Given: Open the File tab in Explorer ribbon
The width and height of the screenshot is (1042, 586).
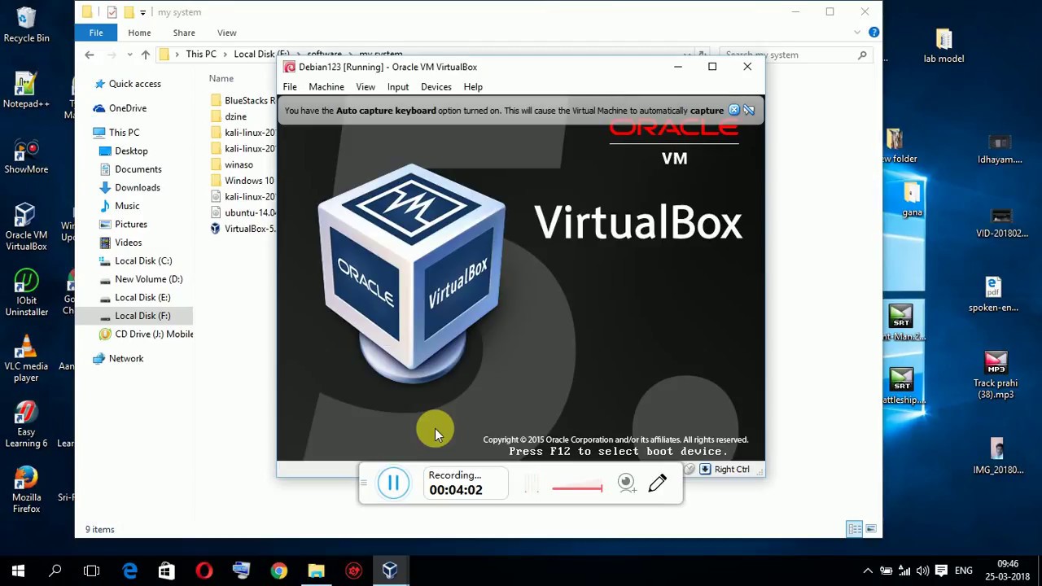Looking at the screenshot, I should pos(96,33).
